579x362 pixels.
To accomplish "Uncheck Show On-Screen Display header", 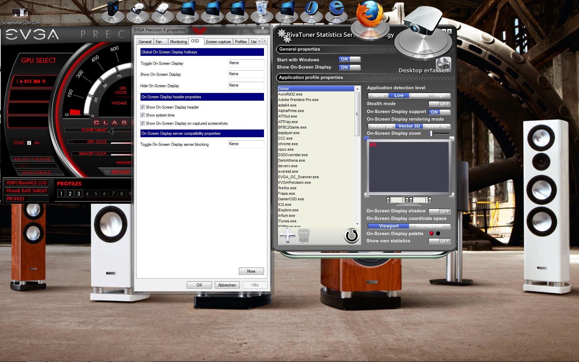I will pos(142,107).
